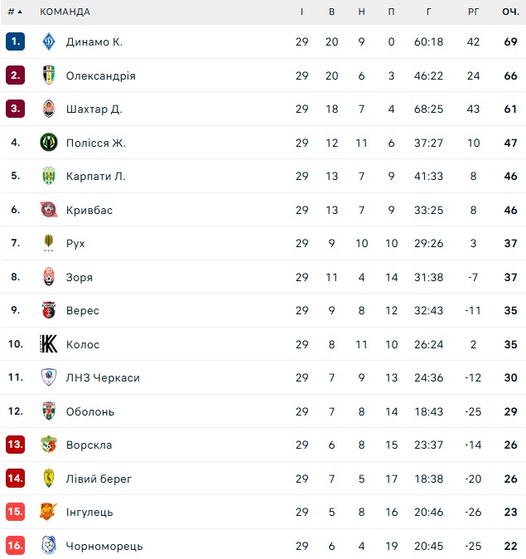Open the Рух team link
The image size is (526, 559).
pos(75,244)
